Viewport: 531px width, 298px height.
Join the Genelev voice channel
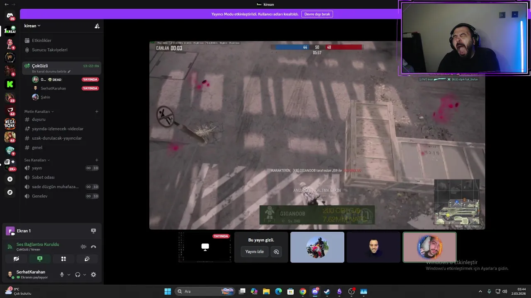61,196
